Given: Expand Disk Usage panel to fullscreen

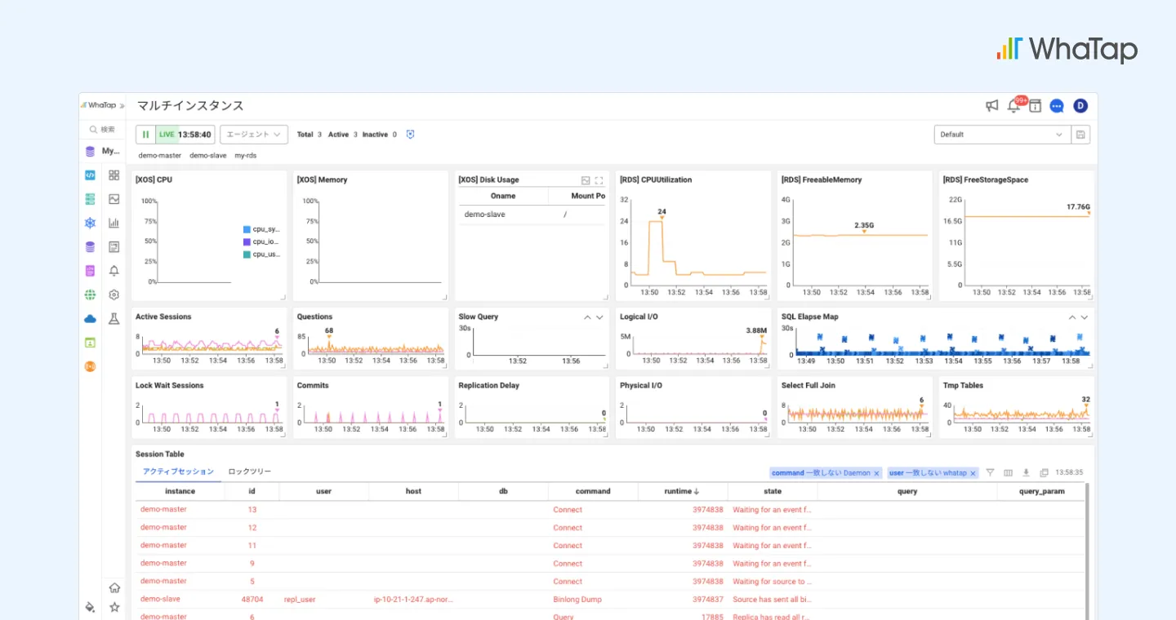Looking at the screenshot, I should (599, 180).
